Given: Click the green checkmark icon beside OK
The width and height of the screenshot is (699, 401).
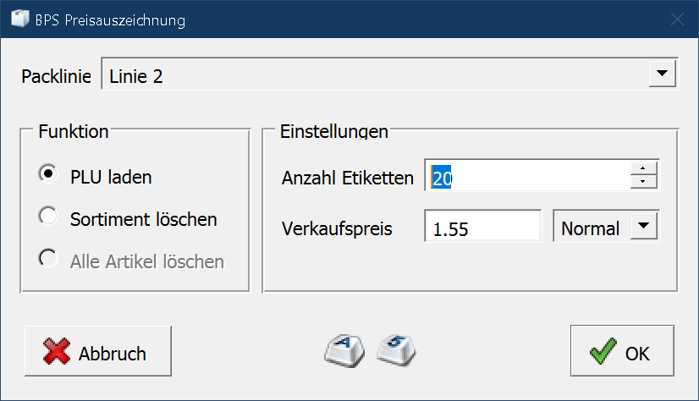Looking at the screenshot, I should tap(603, 353).
